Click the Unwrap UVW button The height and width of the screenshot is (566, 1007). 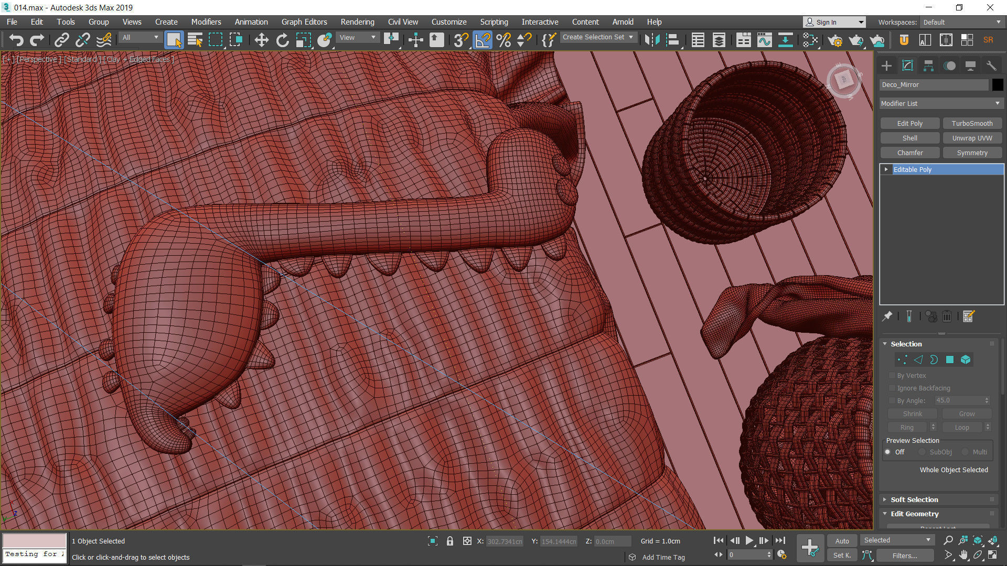click(x=972, y=138)
